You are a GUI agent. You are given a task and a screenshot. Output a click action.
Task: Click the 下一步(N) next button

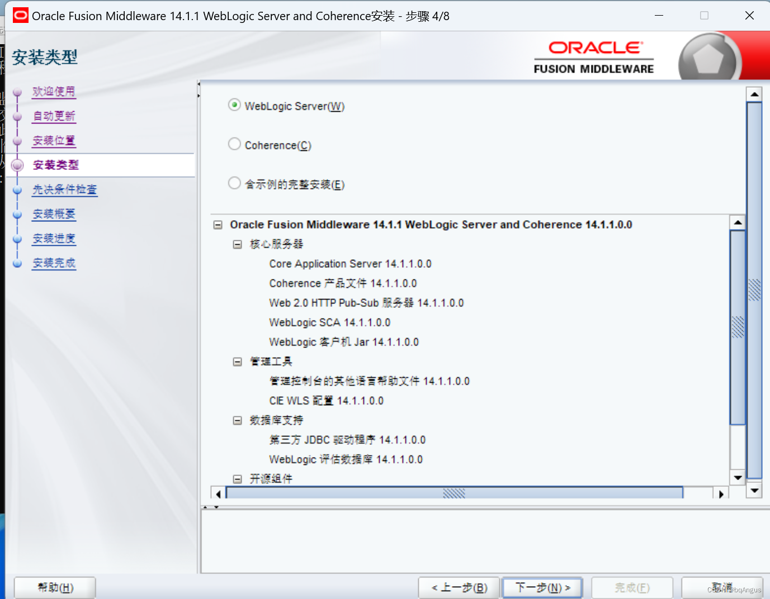[542, 588]
